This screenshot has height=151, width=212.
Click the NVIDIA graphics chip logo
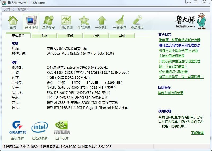pos(62,127)
